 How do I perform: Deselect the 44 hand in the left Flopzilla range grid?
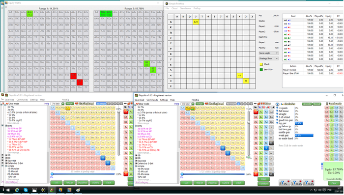(x=103, y=158)
